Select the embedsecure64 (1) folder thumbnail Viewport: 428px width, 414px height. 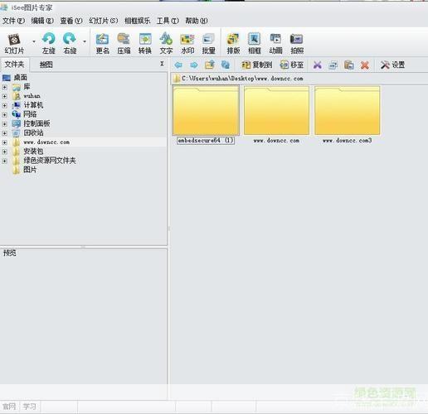point(206,110)
